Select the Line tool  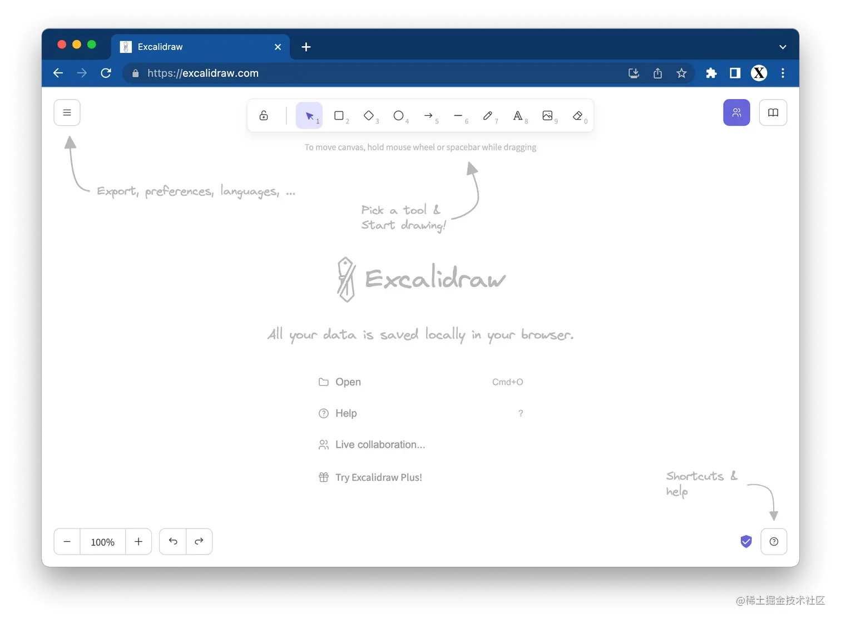pyautogui.click(x=459, y=115)
